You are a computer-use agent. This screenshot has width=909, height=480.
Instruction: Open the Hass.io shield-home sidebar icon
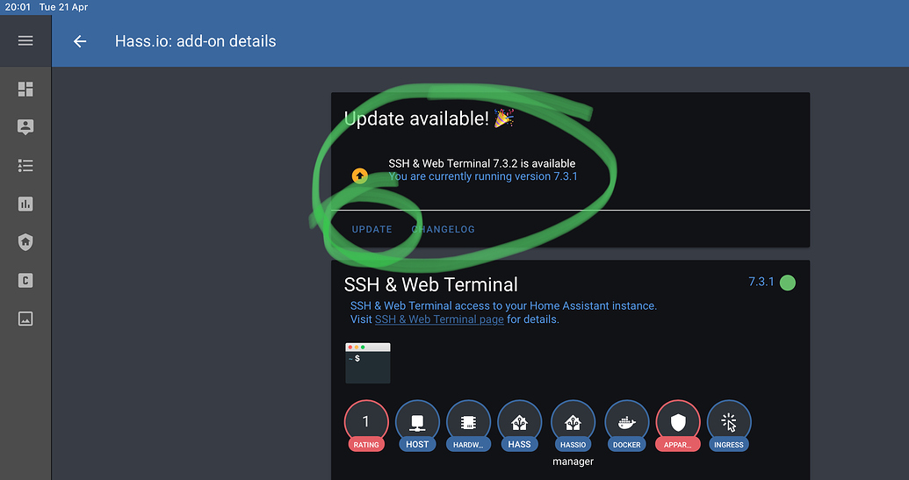pos(25,242)
